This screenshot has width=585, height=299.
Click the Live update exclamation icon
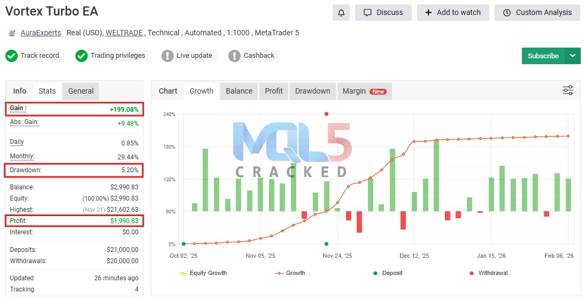[168, 56]
